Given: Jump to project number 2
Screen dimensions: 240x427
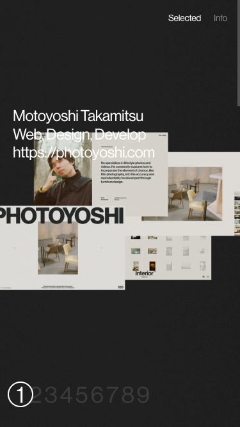Looking at the screenshot, I should (x=37, y=394).
